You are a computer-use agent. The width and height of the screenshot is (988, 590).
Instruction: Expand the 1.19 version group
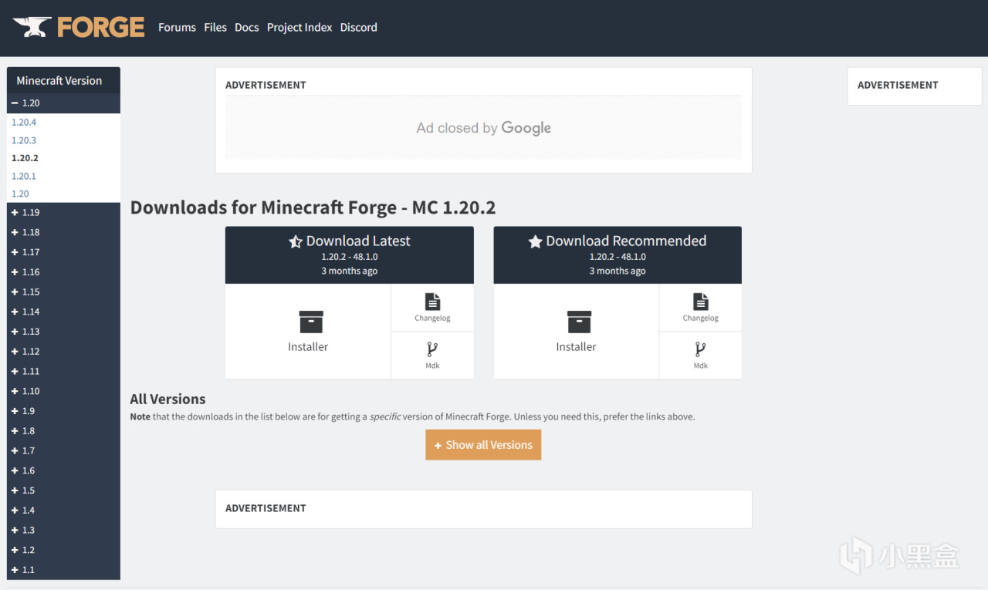click(63, 212)
